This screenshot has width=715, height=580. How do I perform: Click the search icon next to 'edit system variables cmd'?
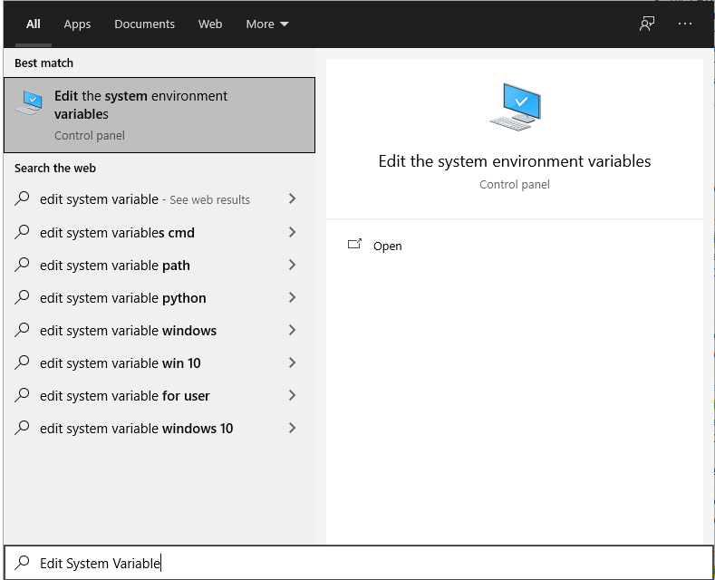[24, 232]
